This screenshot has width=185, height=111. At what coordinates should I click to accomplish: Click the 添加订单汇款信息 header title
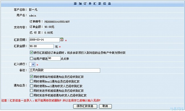click(92, 4)
